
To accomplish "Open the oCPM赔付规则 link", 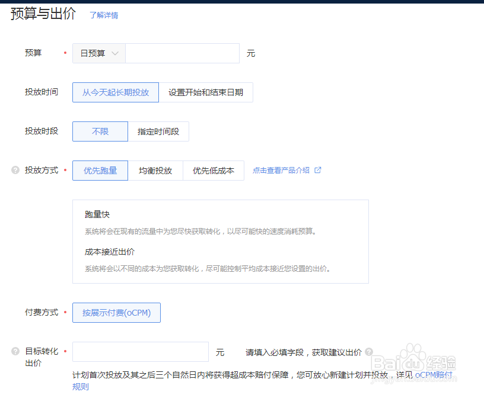I will click(434, 375).
